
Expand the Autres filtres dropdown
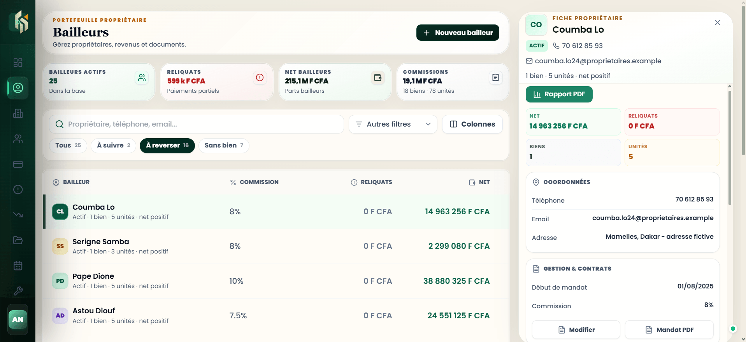point(393,124)
